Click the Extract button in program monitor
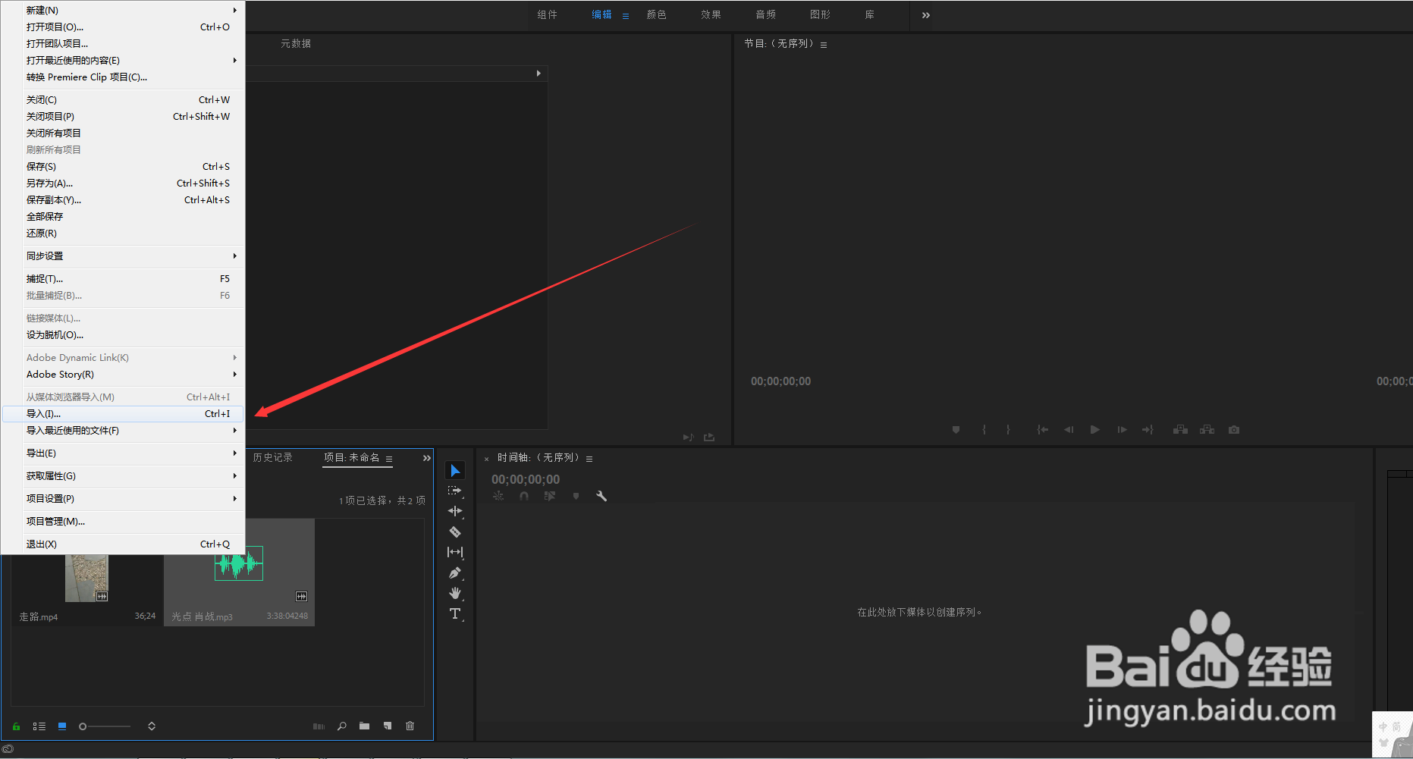This screenshot has height=759, width=1413. (x=1207, y=430)
